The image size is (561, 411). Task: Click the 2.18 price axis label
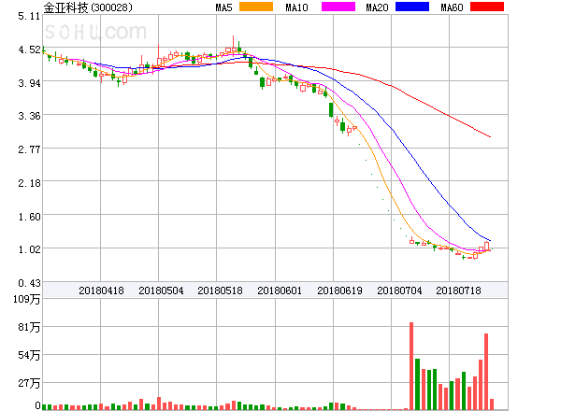[29, 183]
